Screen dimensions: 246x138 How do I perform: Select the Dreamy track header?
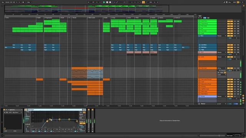click(208, 87)
